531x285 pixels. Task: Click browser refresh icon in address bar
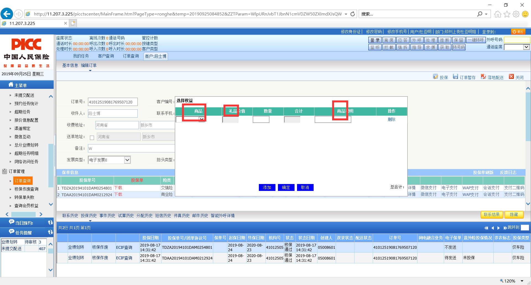tap(353, 14)
